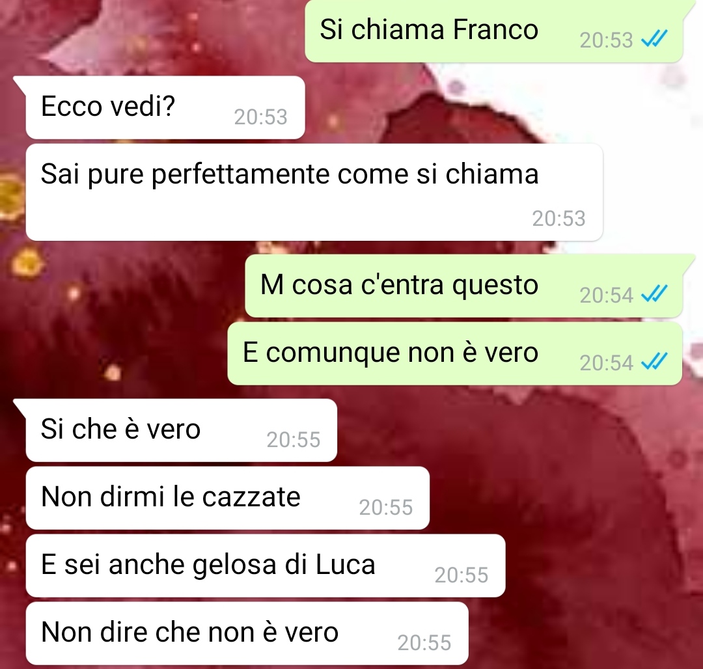Tap the 20:53 timestamp on 'Si chiama Franco'
The height and width of the screenshot is (669, 703).
click(x=606, y=40)
